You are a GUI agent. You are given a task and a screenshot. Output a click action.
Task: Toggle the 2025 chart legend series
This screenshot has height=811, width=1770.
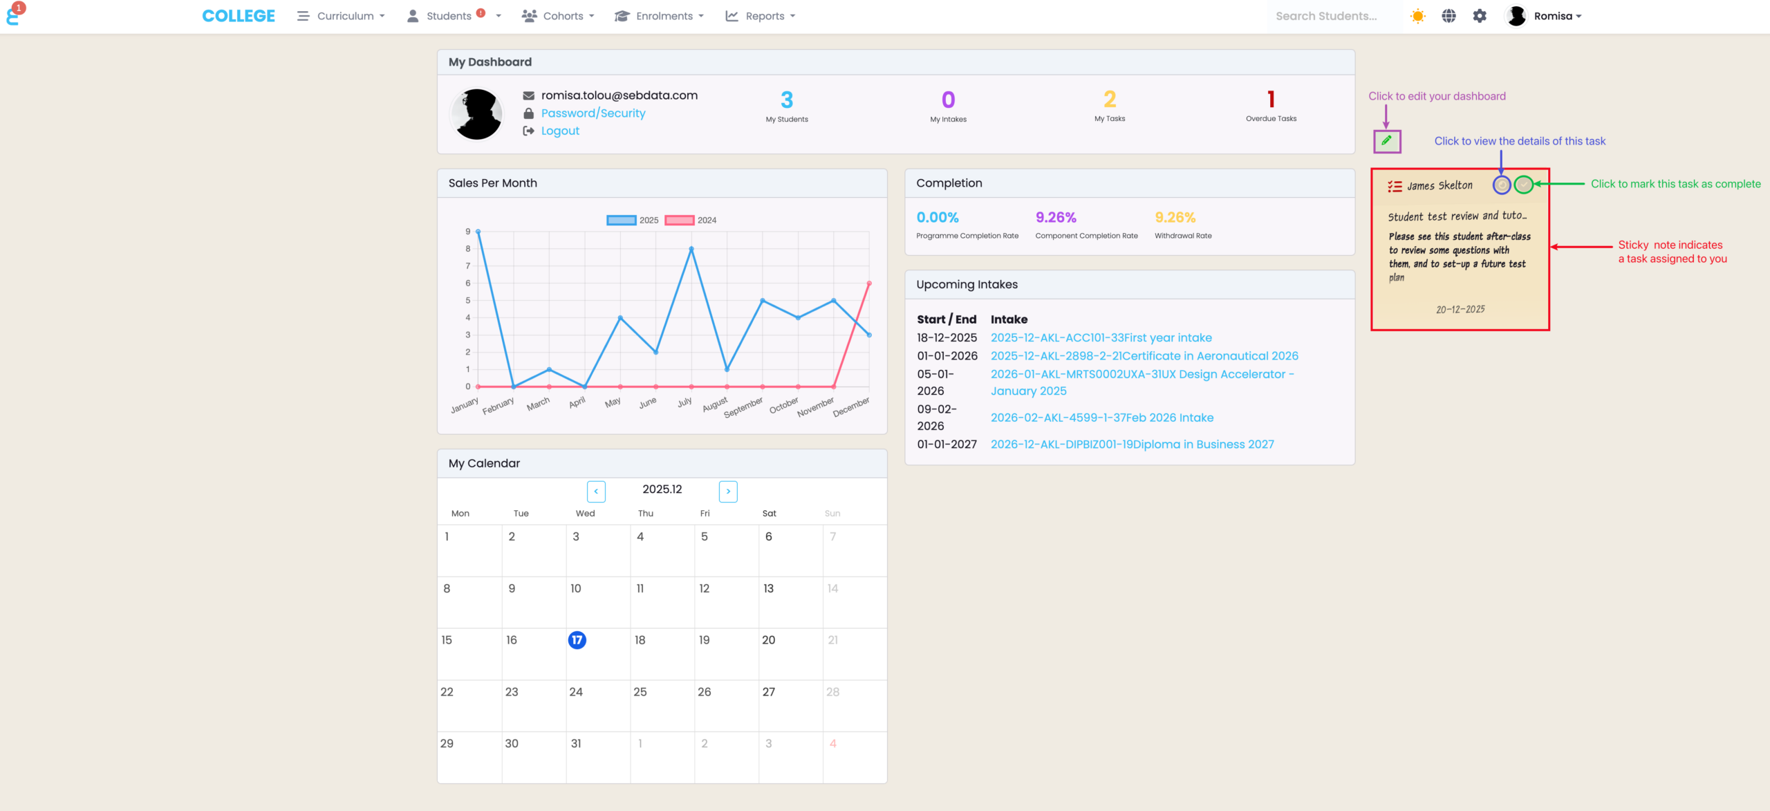pos(621,221)
